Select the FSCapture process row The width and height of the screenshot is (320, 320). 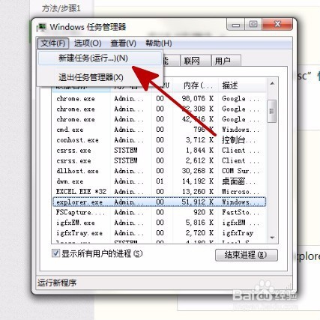point(160,212)
